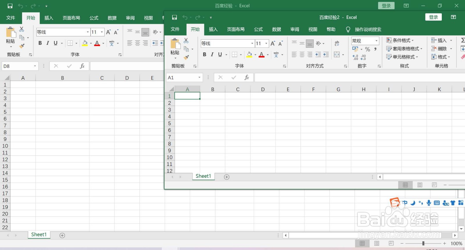This screenshot has height=250, width=465.
Task: Expand Name Box dropdown showing A1
Action: 199,77
